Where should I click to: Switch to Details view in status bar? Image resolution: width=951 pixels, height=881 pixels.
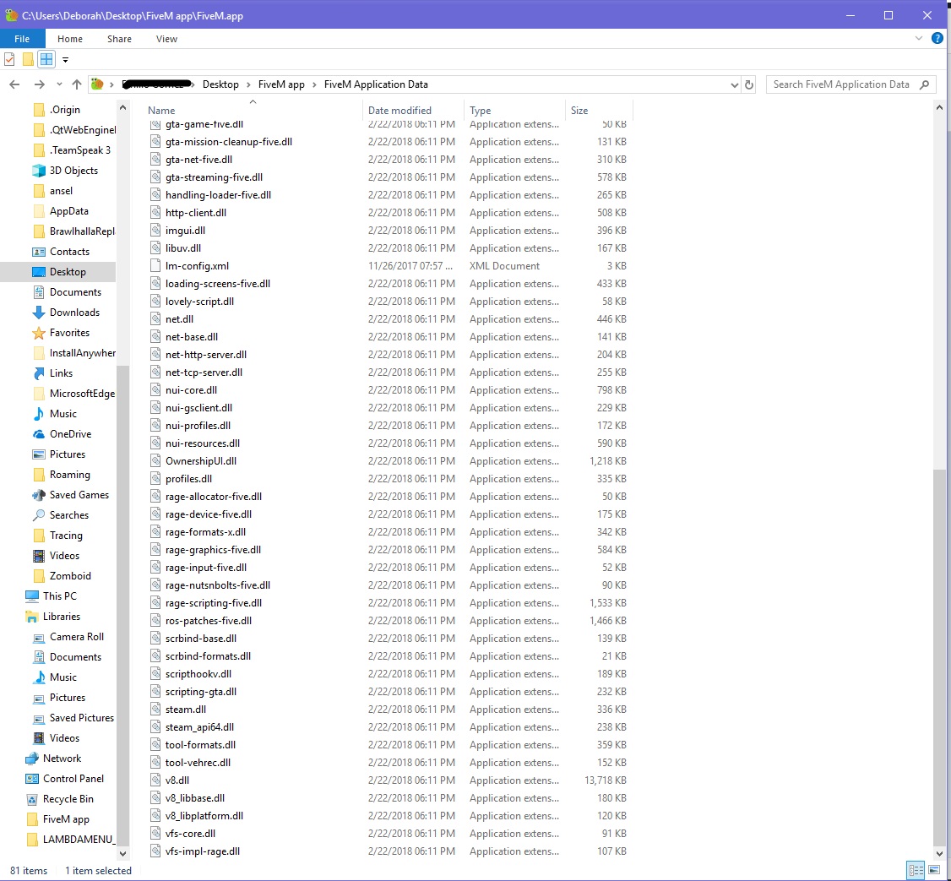(x=916, y=871)
